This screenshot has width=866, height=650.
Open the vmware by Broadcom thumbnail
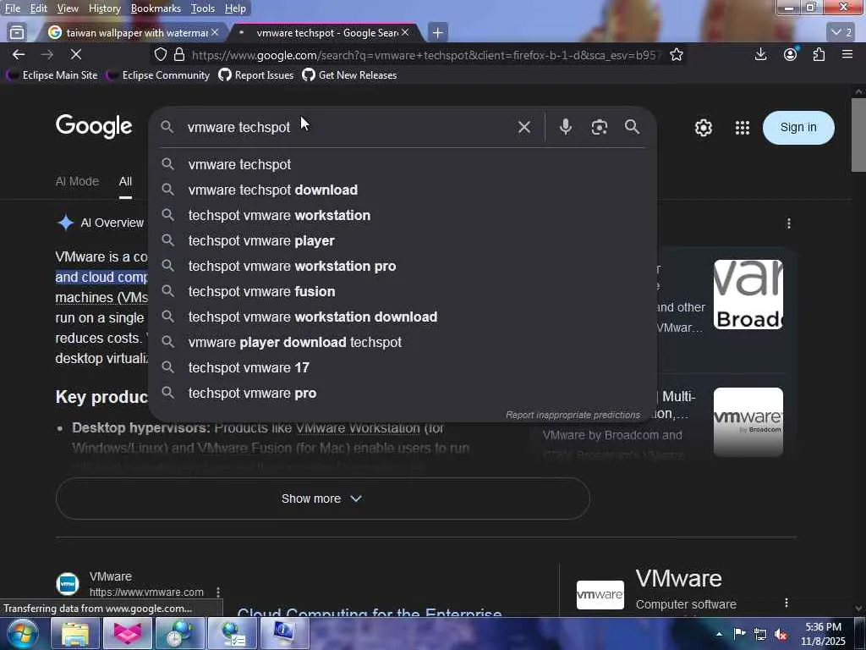(x=748, y=421)
